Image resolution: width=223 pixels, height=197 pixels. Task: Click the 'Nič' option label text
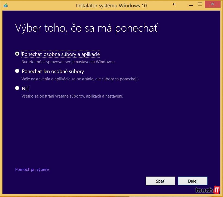pyautogui.click(x=25, y=89)
